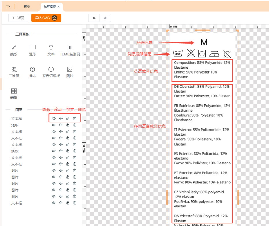
Task: Select the iron symbol on label
Action: pos(214,54)
